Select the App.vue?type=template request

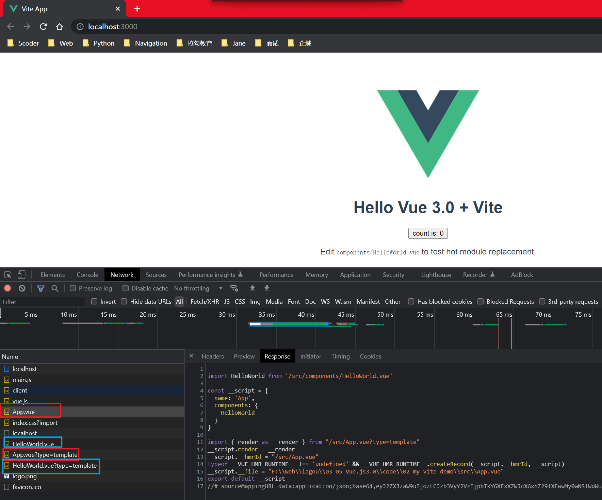[92, 454]
